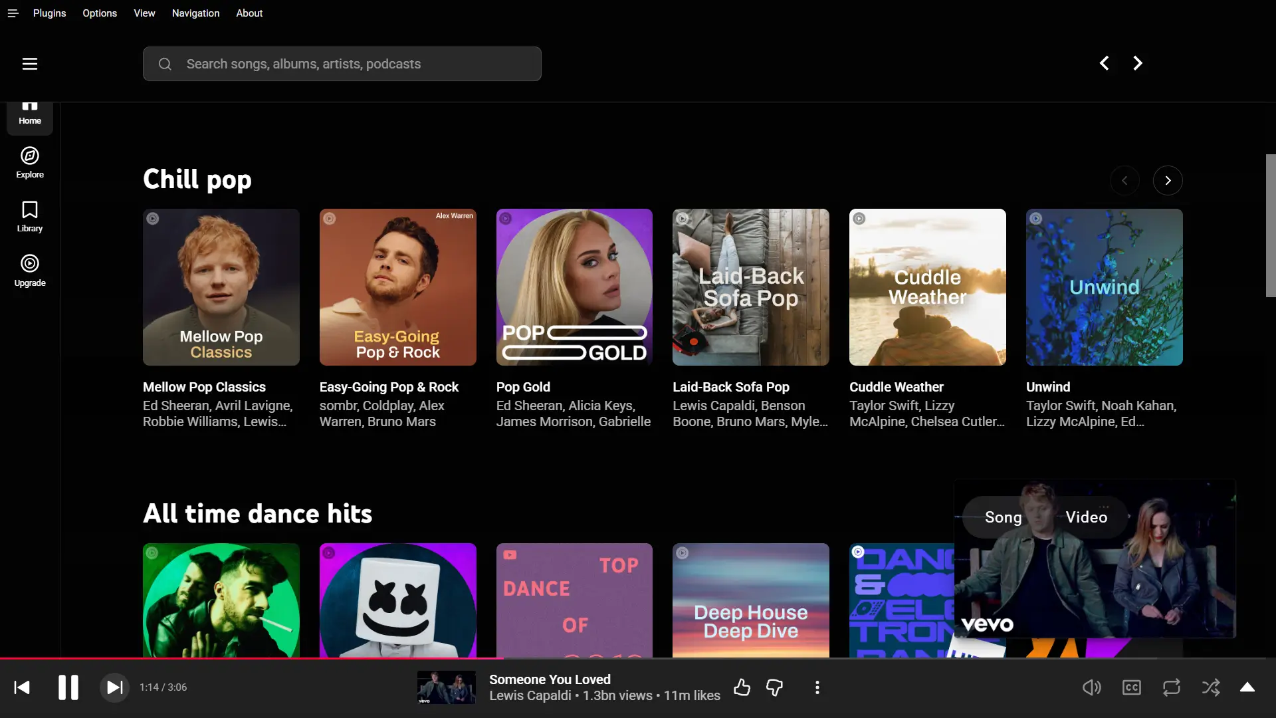Screen dimensions: 1276x718
Task: Navigate back with the left arrow
Action: (x=1104, y=63)
